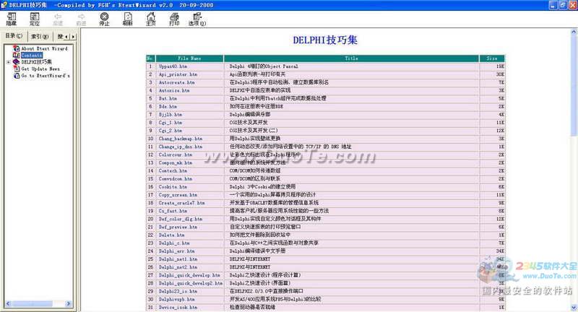Click the tree panel scroll-left arrow

8,304
